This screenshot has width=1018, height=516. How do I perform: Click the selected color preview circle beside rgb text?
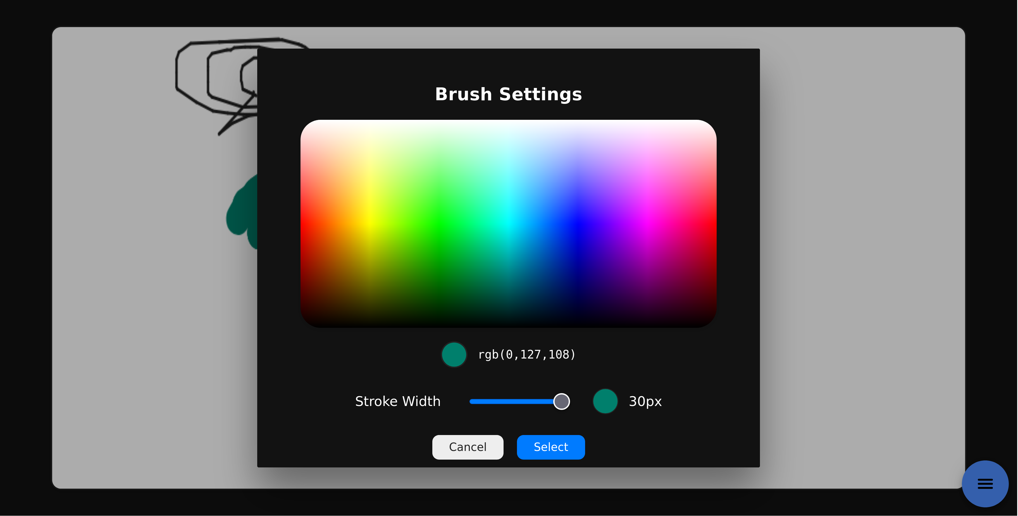click(x=454, y=354)
